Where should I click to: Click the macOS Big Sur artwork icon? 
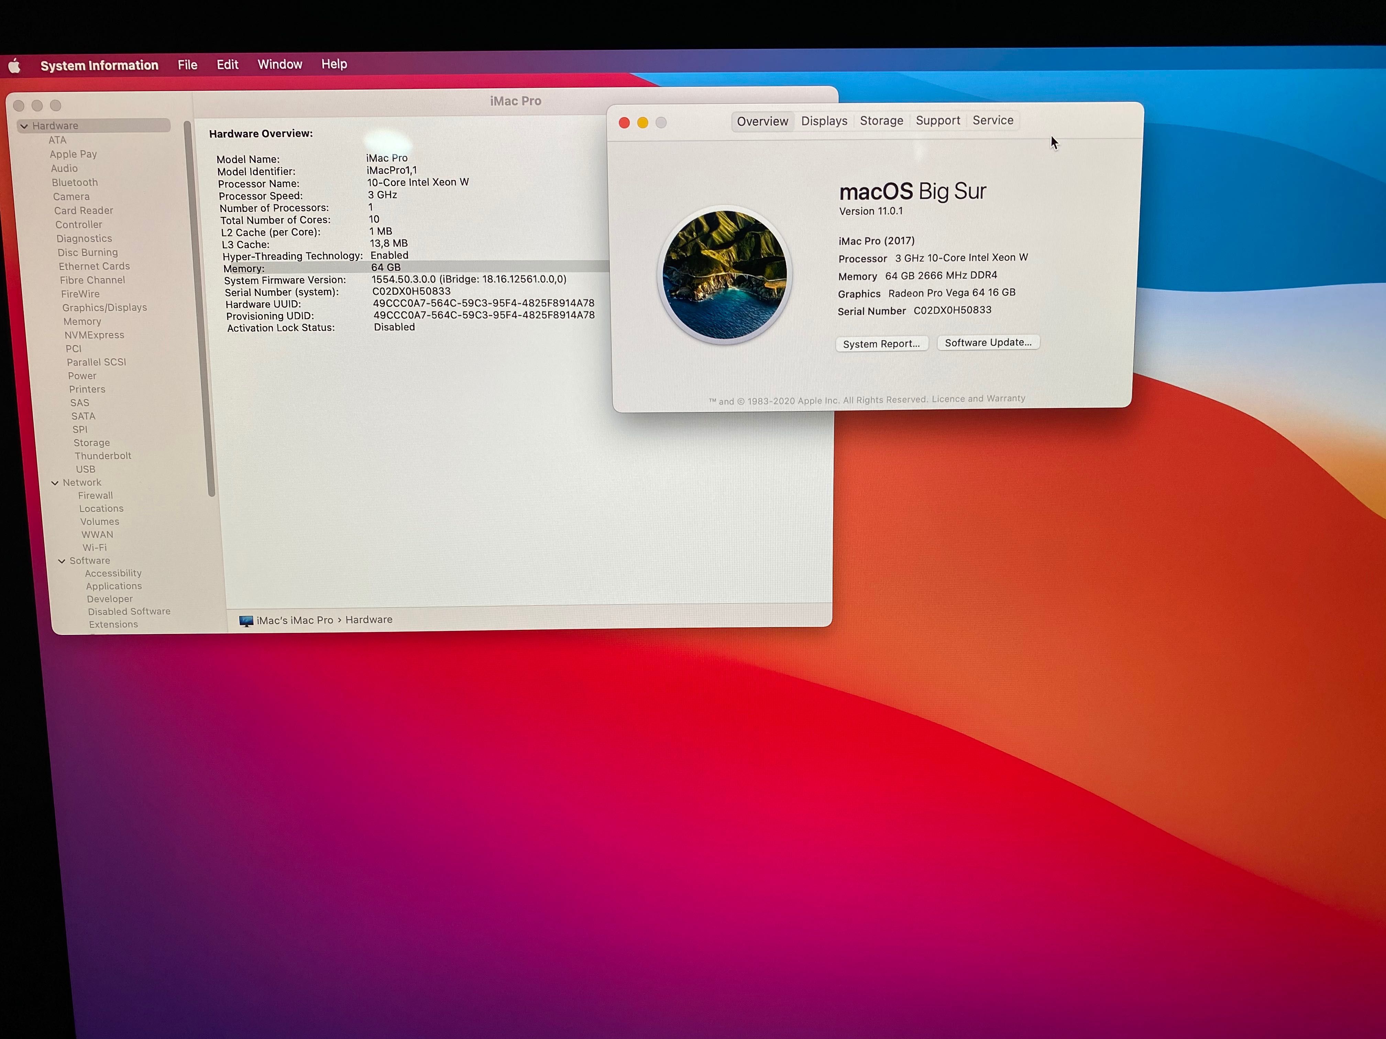(x=724, y=275)
